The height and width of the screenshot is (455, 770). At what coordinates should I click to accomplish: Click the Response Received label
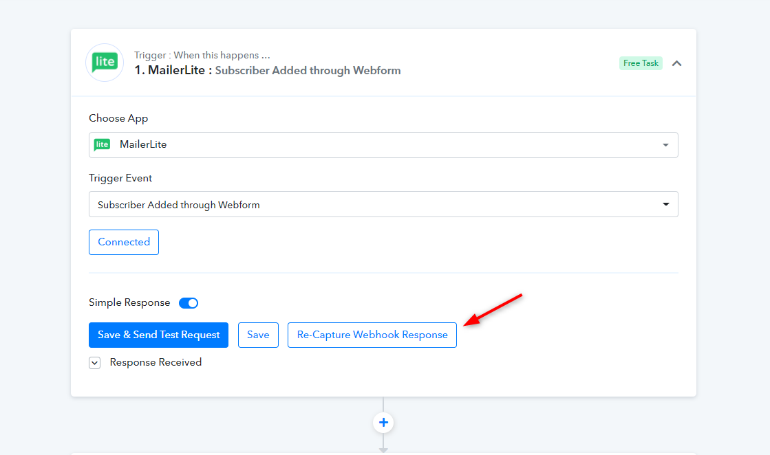156,362
